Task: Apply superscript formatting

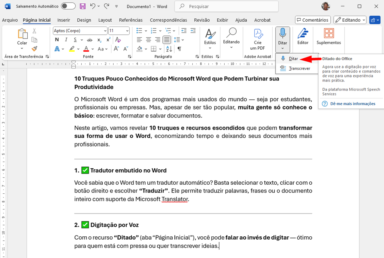Action: (x=108, y=40)
